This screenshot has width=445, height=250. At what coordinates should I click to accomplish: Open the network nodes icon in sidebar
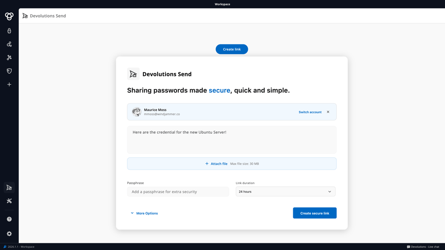[x=9, y=58]
